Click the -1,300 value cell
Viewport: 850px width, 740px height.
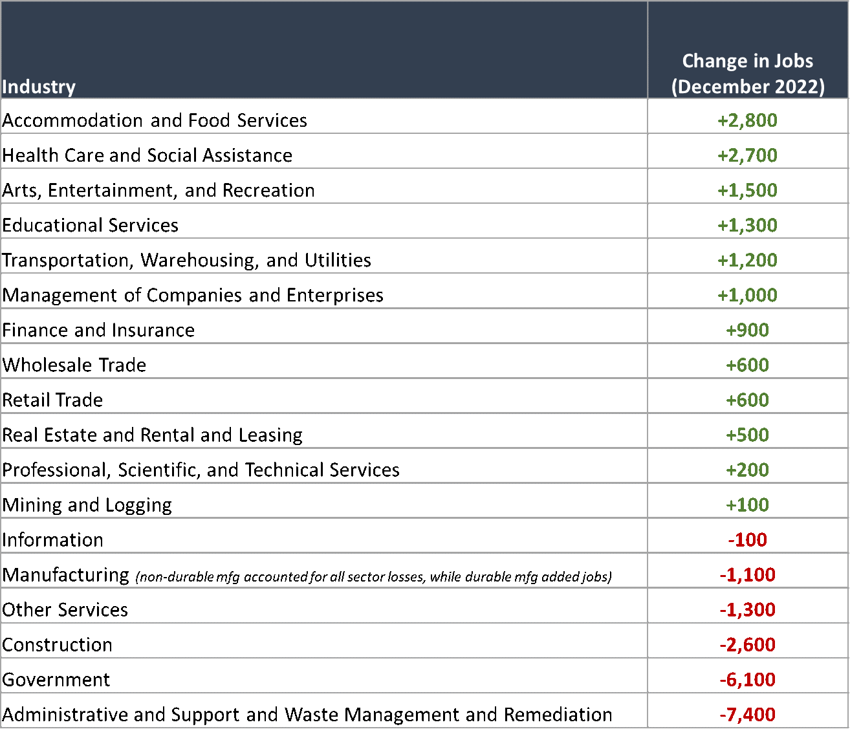pos(748,609)
